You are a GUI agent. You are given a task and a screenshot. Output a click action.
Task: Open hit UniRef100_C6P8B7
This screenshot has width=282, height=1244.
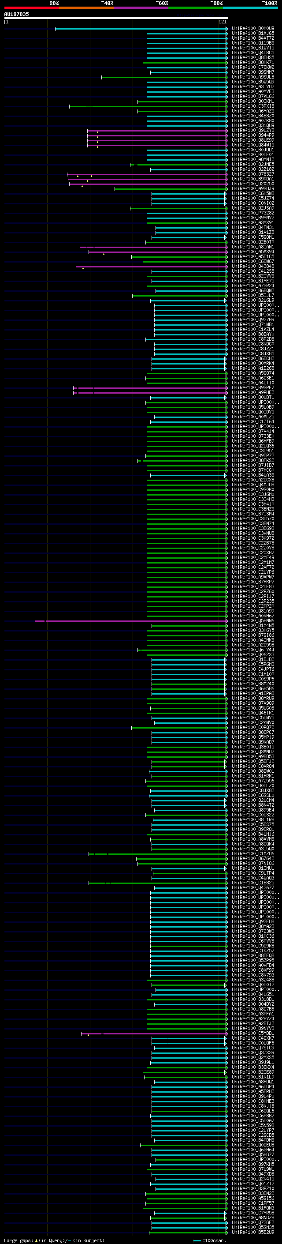253,1116
